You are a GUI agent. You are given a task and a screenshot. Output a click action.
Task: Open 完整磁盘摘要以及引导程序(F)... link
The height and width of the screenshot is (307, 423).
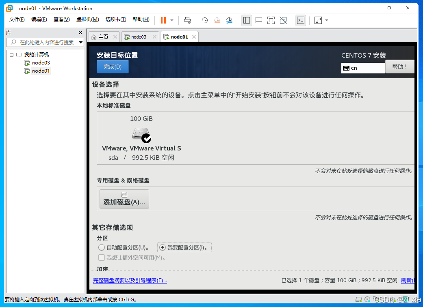tap(130, 281)
